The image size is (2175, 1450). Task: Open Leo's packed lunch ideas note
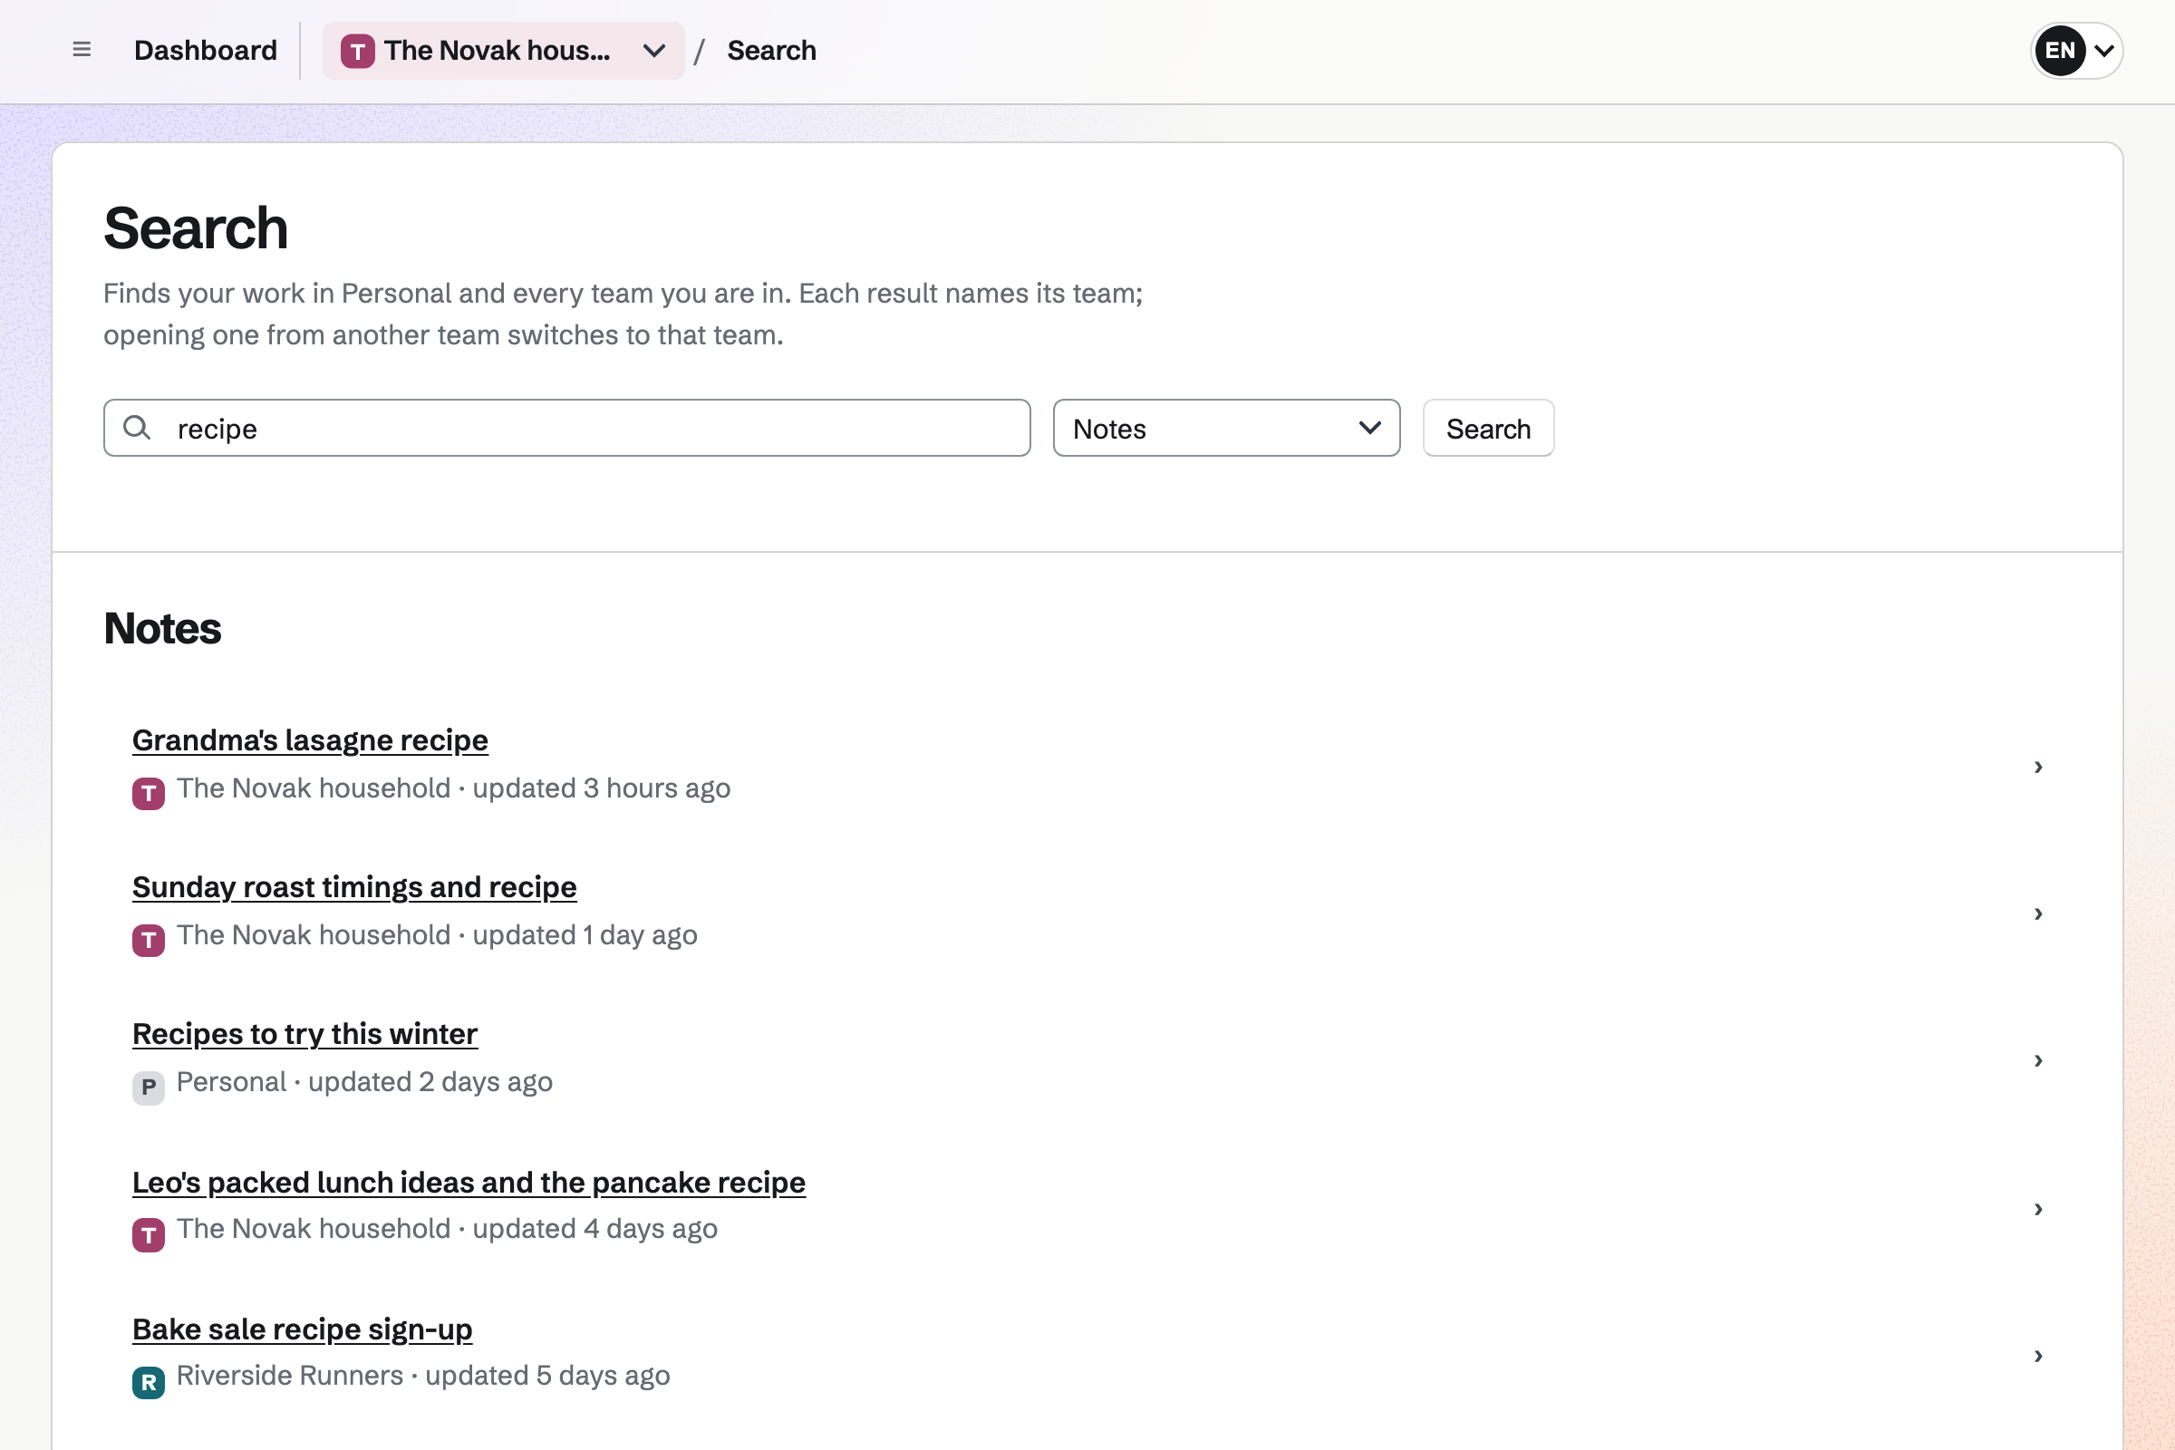tap(469, 1182)
